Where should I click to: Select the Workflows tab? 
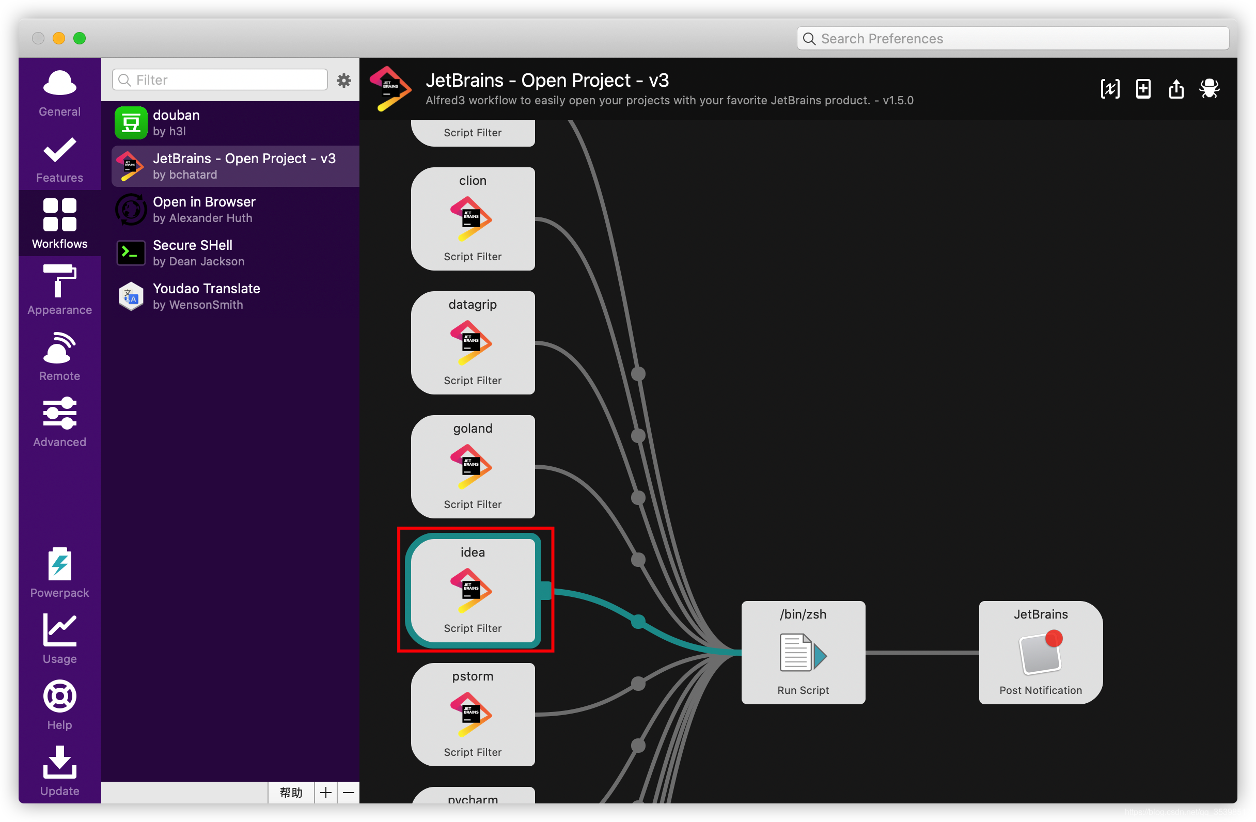[x=59, y=223]
